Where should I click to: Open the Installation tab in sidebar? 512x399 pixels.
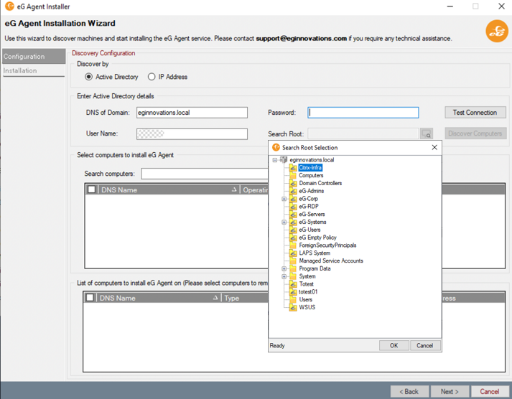(34, 70)
